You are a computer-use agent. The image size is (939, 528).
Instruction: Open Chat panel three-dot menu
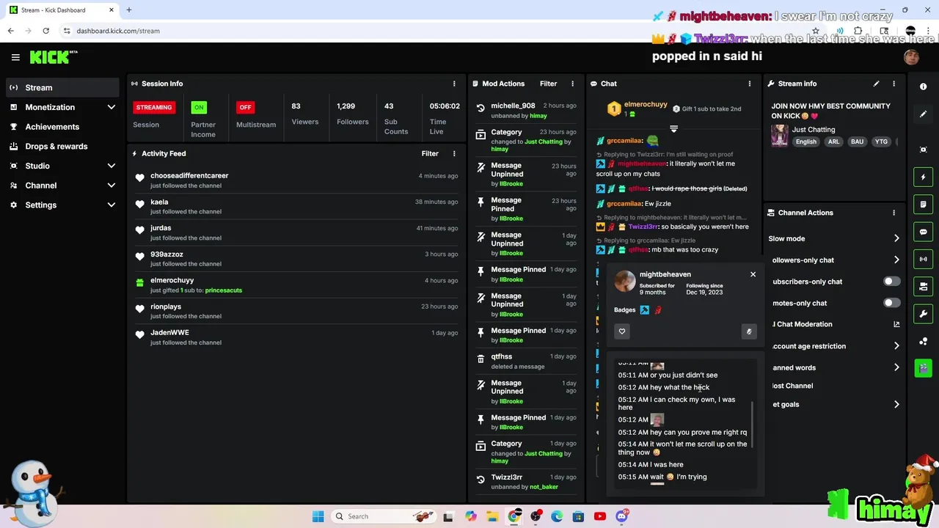749,84
